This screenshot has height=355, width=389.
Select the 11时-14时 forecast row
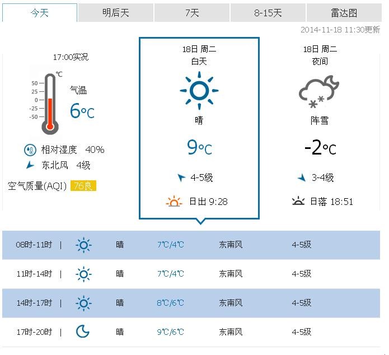pos(191,274)
